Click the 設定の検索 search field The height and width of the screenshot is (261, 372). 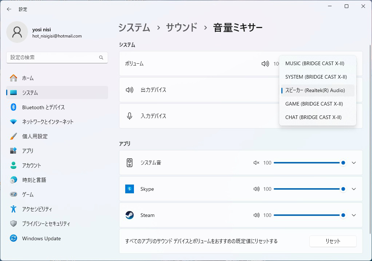[53, 58]
